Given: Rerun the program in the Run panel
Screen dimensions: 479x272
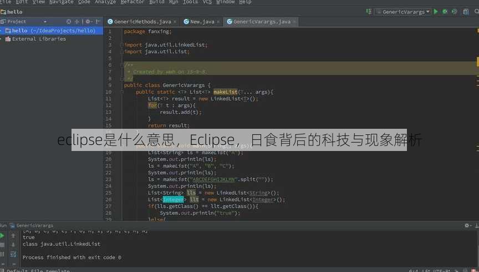Looking at the screenshot, I should click(2, 235).
